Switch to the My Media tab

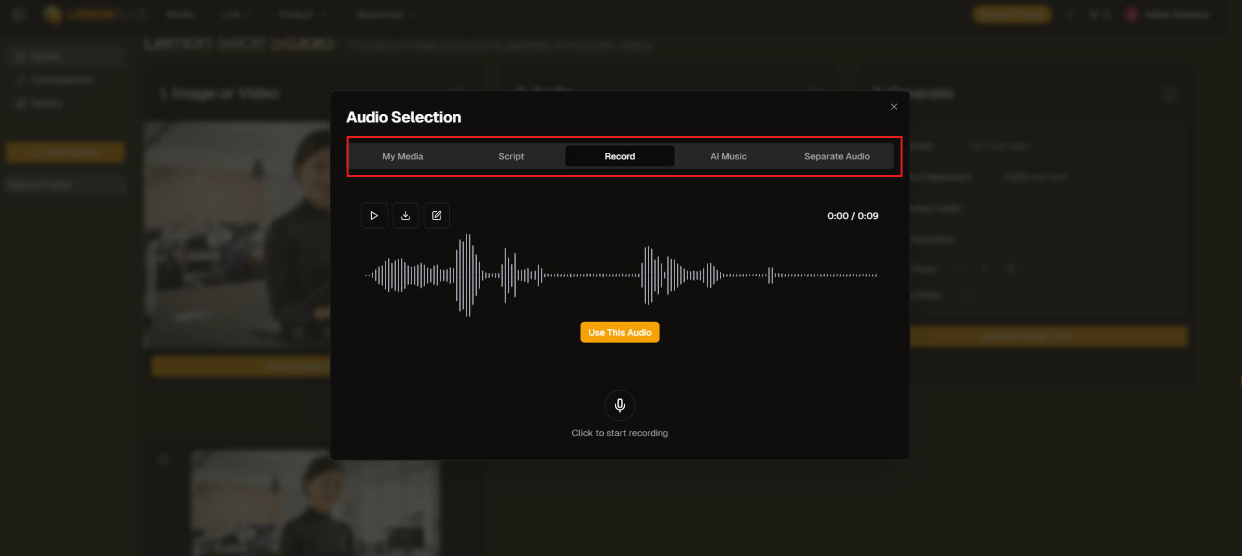402,156
